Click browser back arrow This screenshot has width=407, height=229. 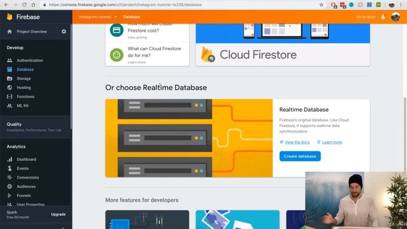pos(6,4)
